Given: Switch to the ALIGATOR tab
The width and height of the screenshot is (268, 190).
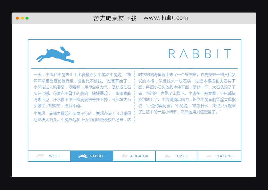Looking at the screenshot, I should [x=134, y=156].
